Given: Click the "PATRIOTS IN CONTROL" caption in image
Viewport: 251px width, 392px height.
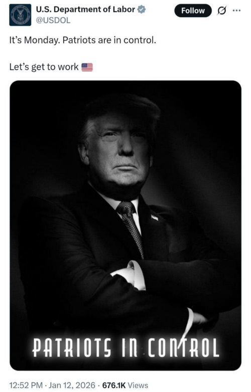Looking at the screenshot, I should coord(126,347).
